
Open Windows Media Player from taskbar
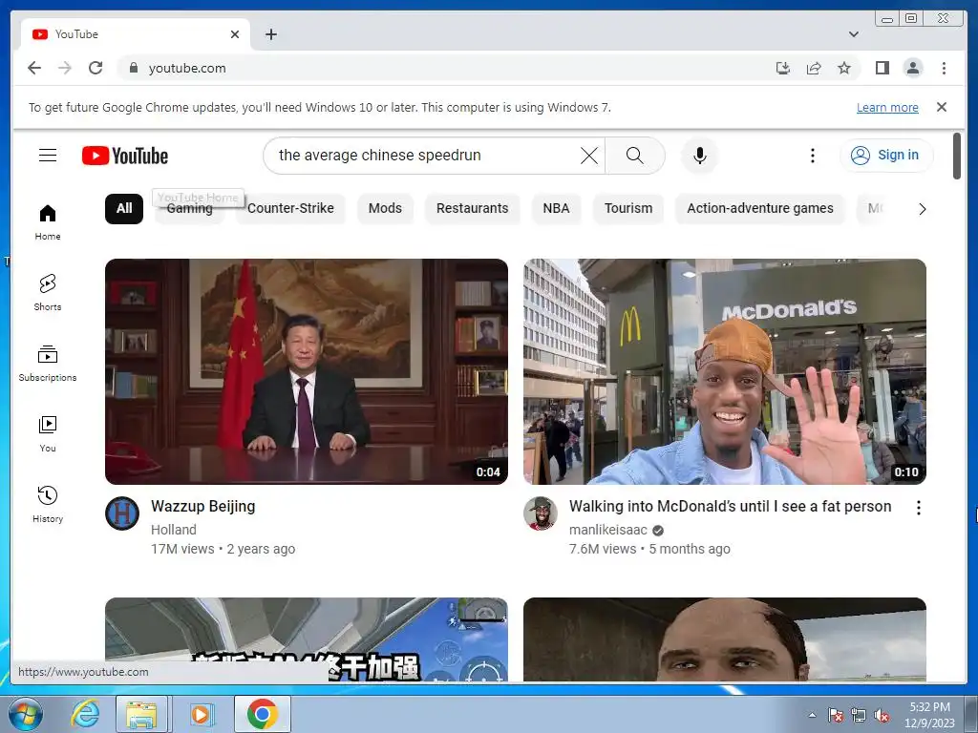202,714
